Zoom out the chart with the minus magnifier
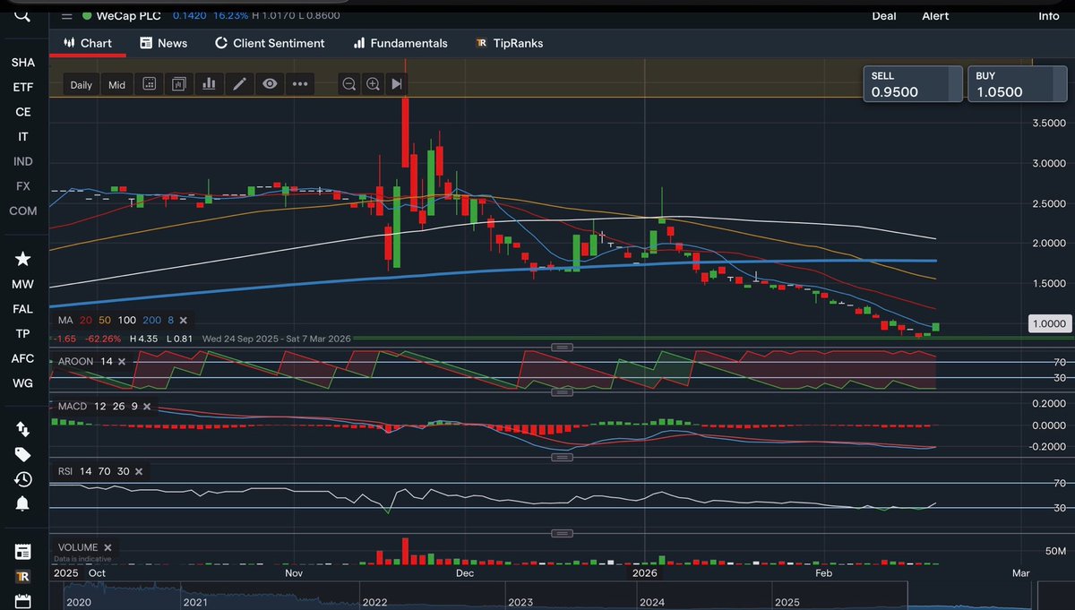 (348, 84)
